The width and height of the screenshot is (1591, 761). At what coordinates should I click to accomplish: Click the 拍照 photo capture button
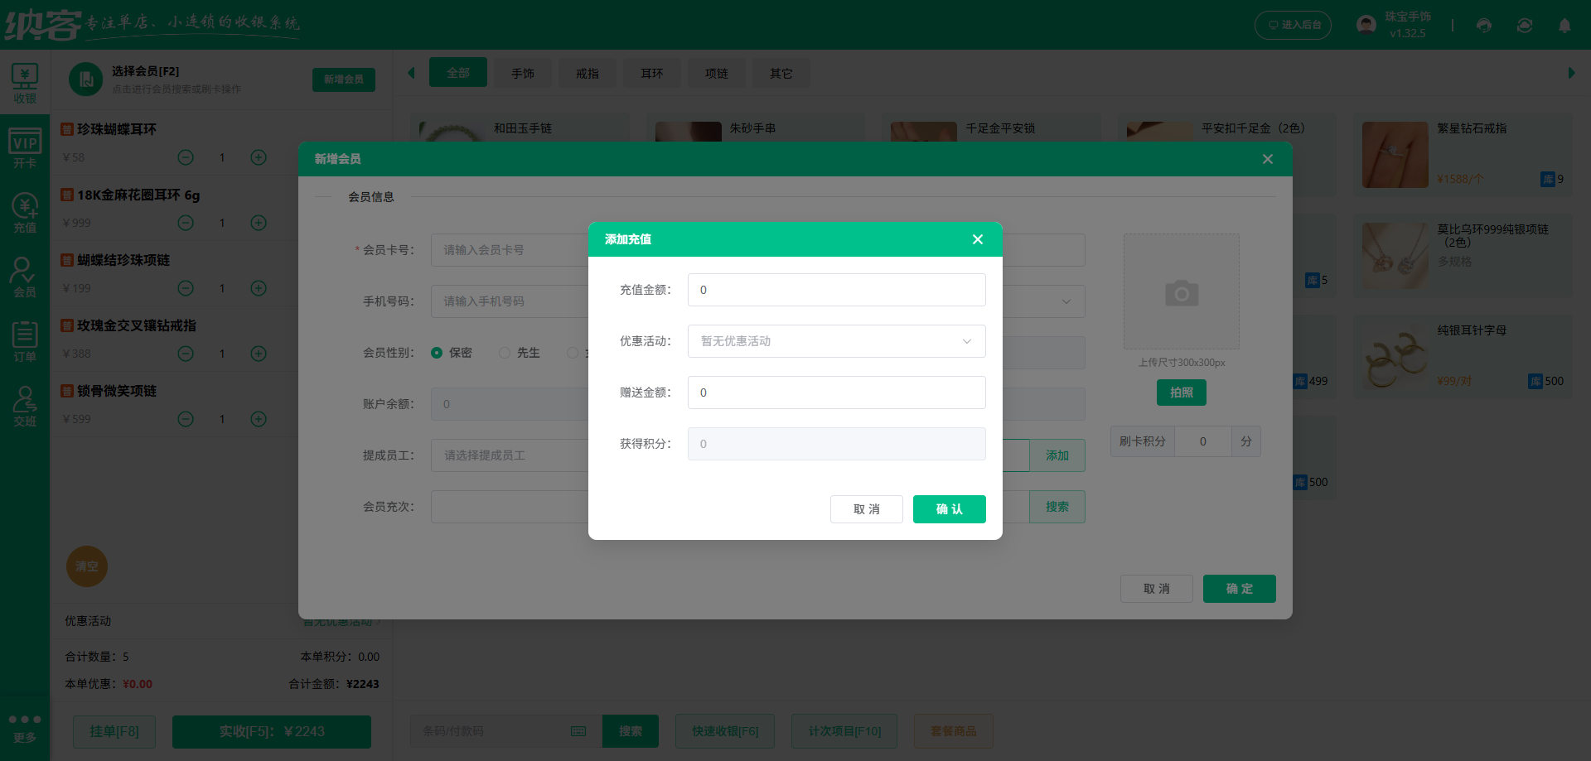(x=1181, y=392)
